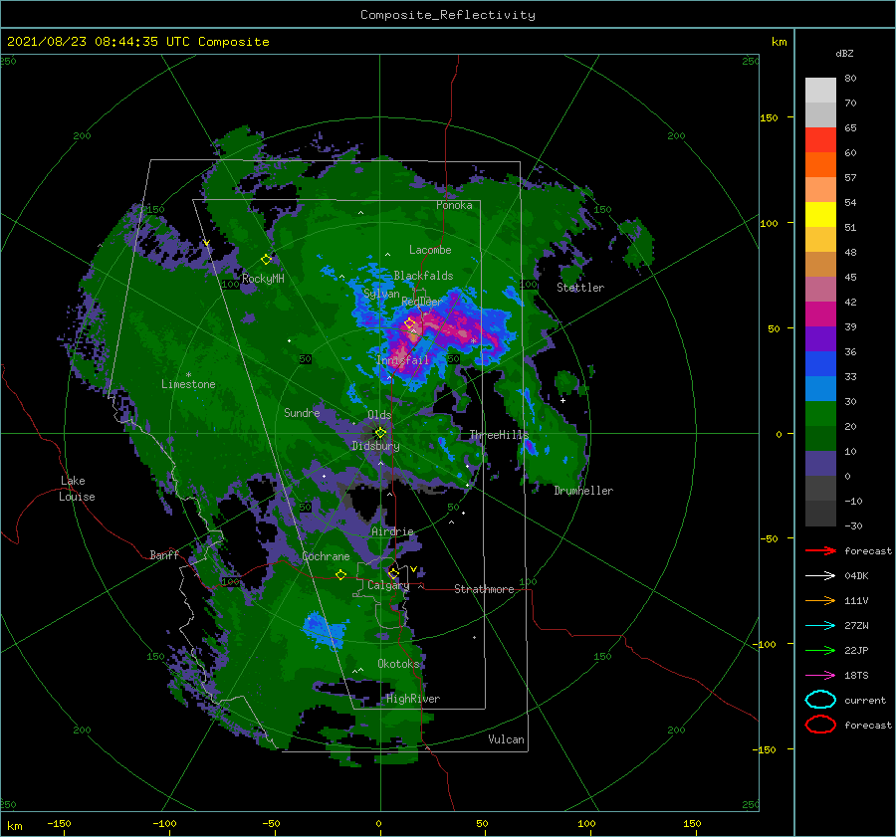Image resolution: width=896 pixels, height=837 pixels.
Task: Click the Didsbury label
Action: (375, 446)
